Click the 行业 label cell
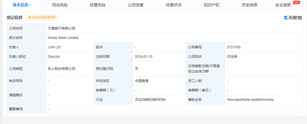The width and height of the screenshot is (307, 124). (x=113, y=100)
